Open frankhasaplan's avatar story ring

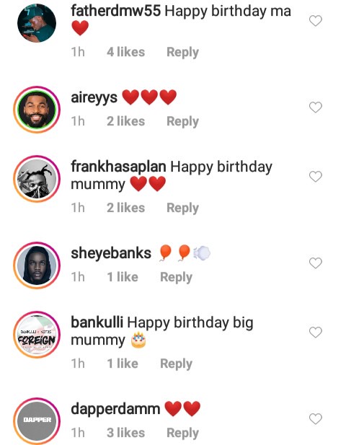[37, 179]
